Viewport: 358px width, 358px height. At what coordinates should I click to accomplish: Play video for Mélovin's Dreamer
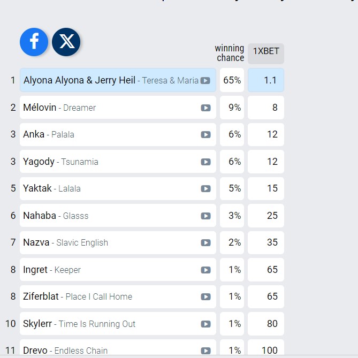(205, 108)
